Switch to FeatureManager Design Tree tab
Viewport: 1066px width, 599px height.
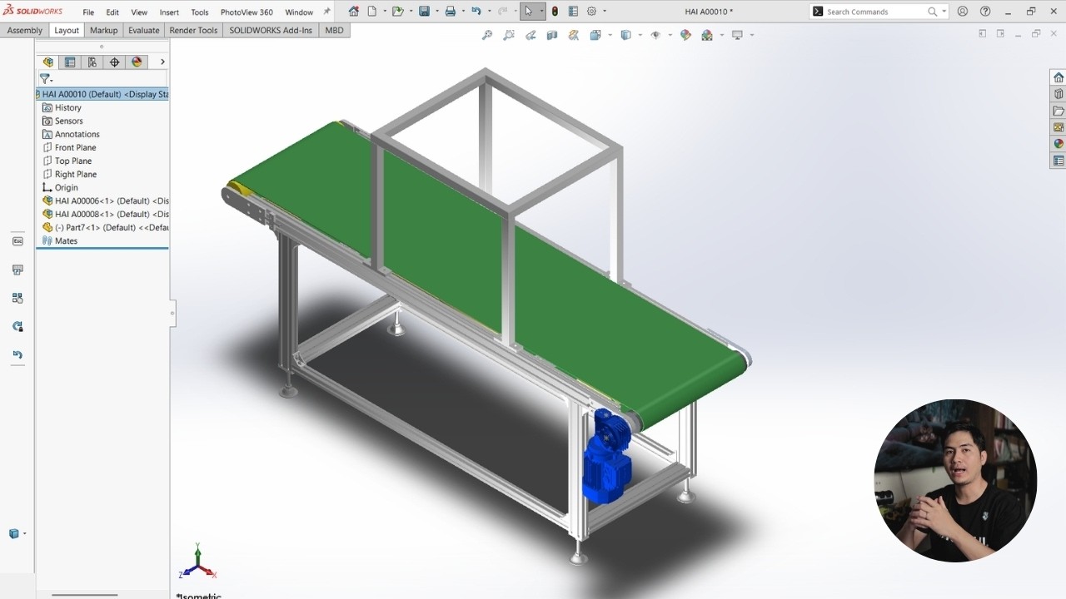tap(48, 62)
